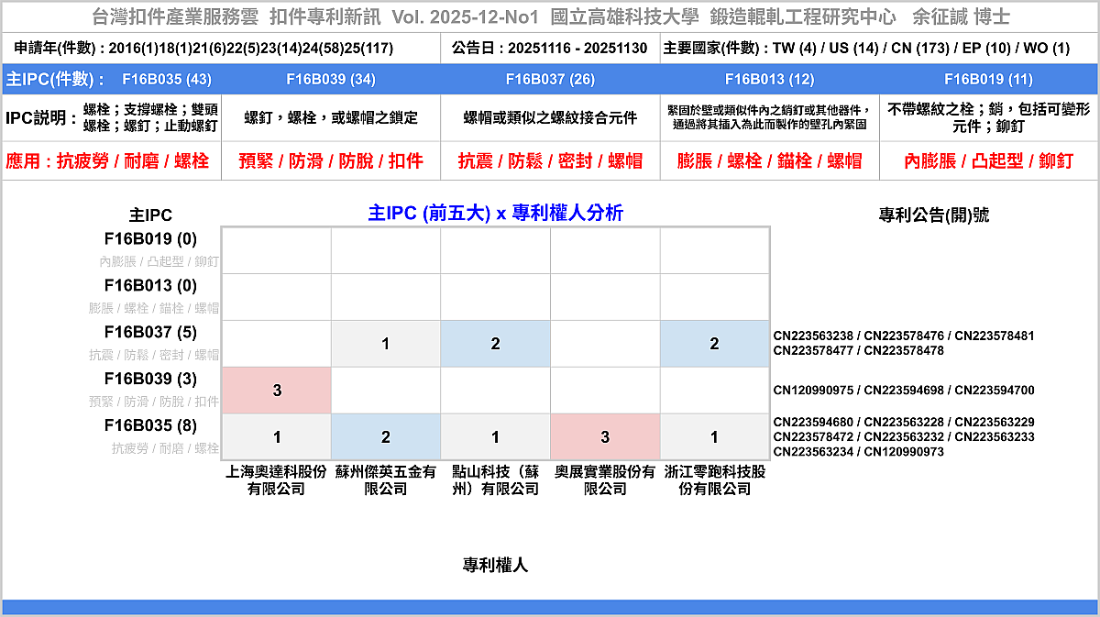Click patent number CN120990973

903,452
